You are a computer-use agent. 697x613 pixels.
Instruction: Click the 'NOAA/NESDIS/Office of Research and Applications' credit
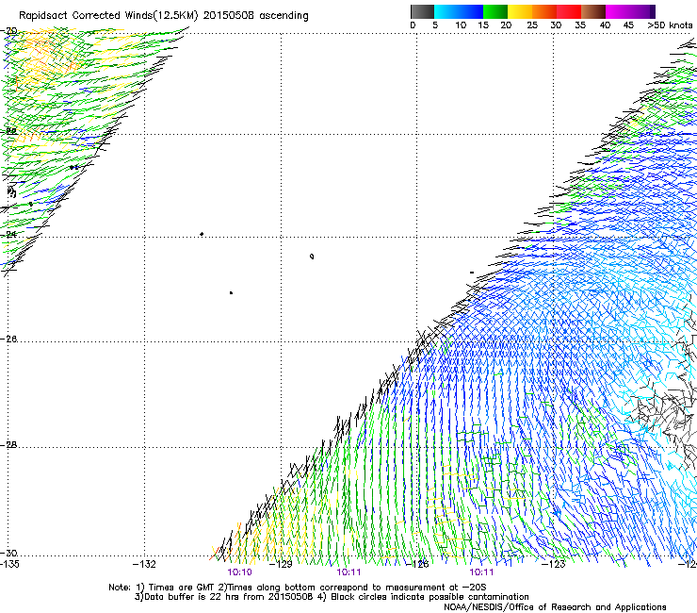coord(555,607)
